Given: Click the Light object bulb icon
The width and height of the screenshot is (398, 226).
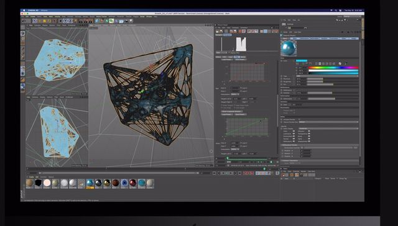Looking at the screenshot, I should [x=131, y=21].
